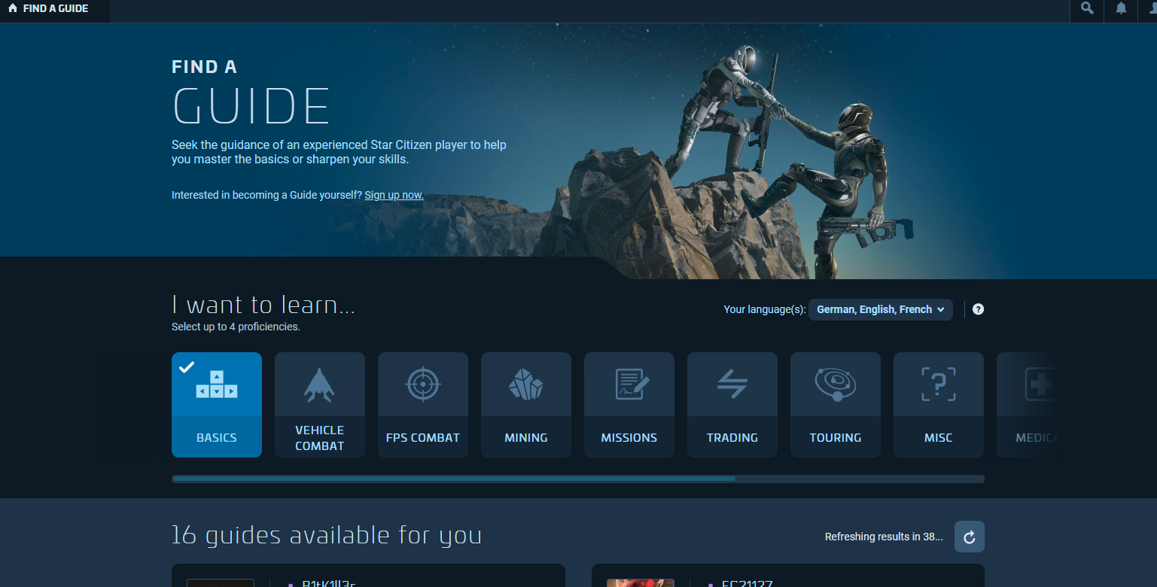This screenshot has width=1157, height=587.
Task: Open the help question mark icon
Action: (978, 309)
